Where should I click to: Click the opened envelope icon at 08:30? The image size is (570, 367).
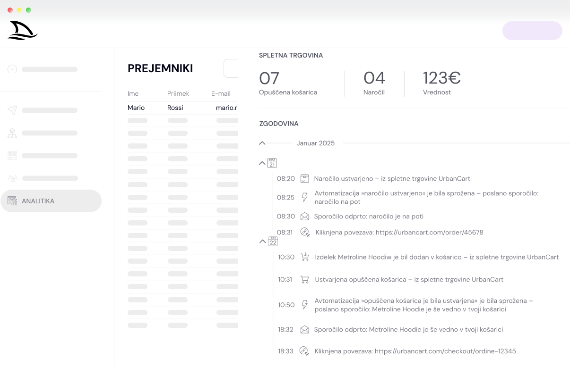click(305, 217)
